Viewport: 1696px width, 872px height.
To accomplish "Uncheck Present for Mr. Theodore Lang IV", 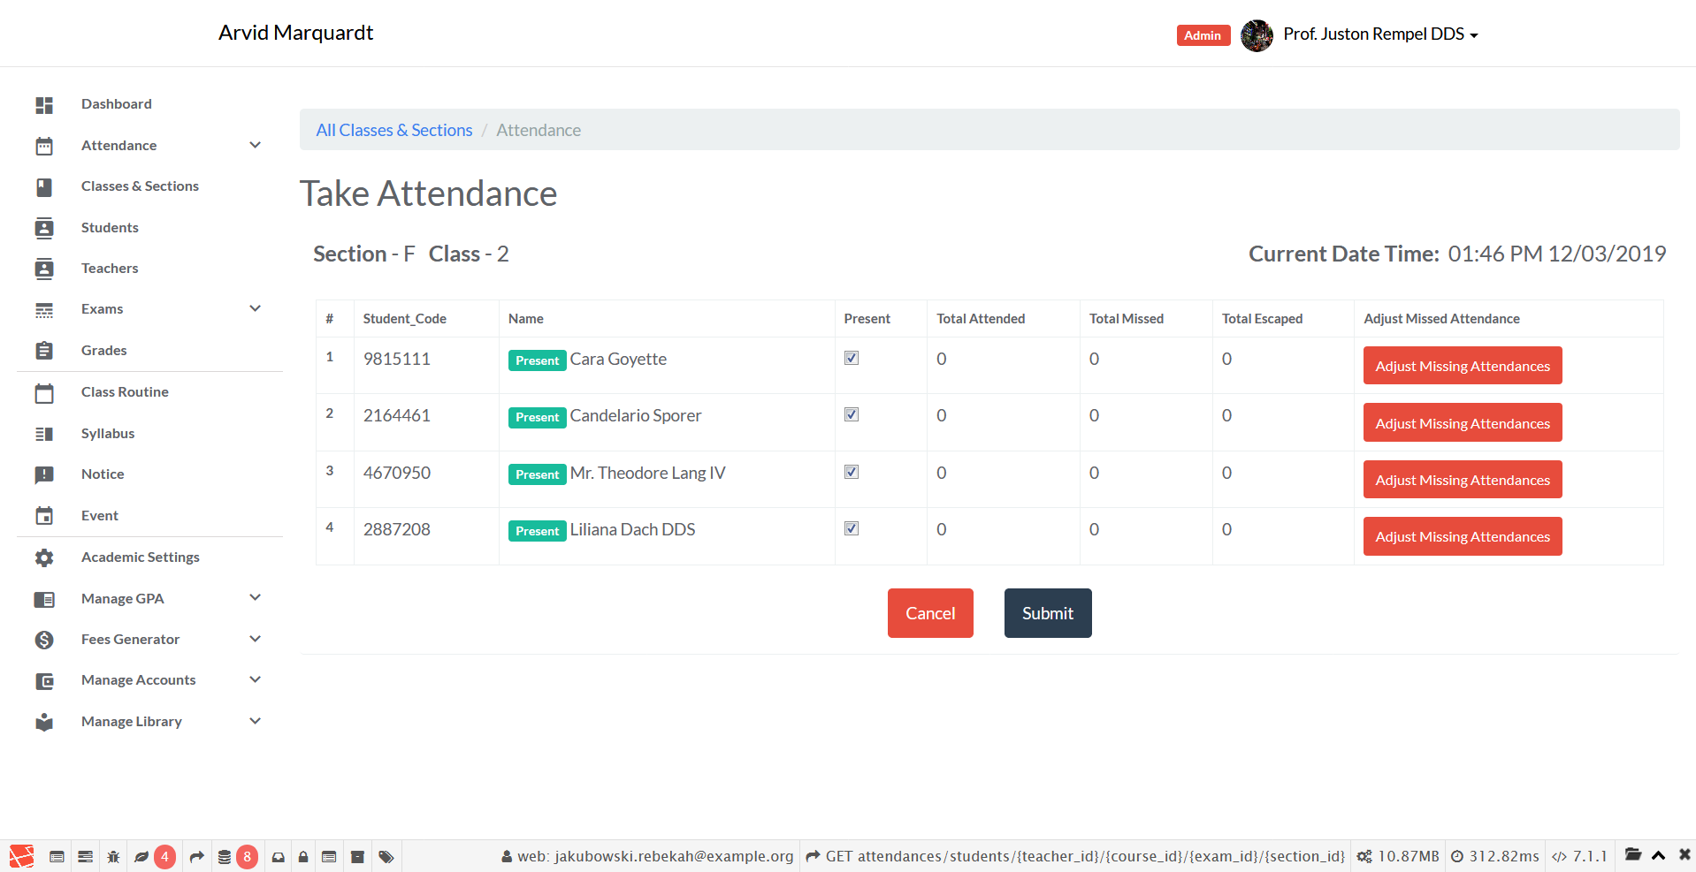I will coord(852,472).
